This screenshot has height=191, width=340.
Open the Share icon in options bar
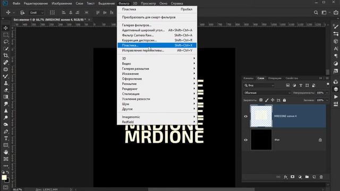click(336, 12)
